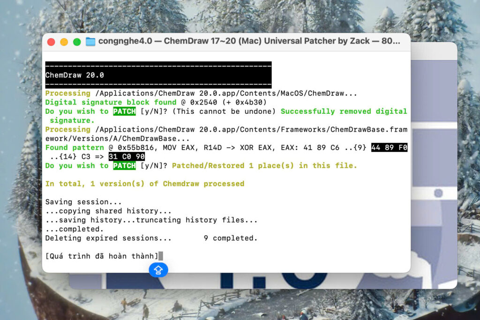The image size is (480, 320).
Task: Click the Digital signature block found line
Action: click(111, 102)
